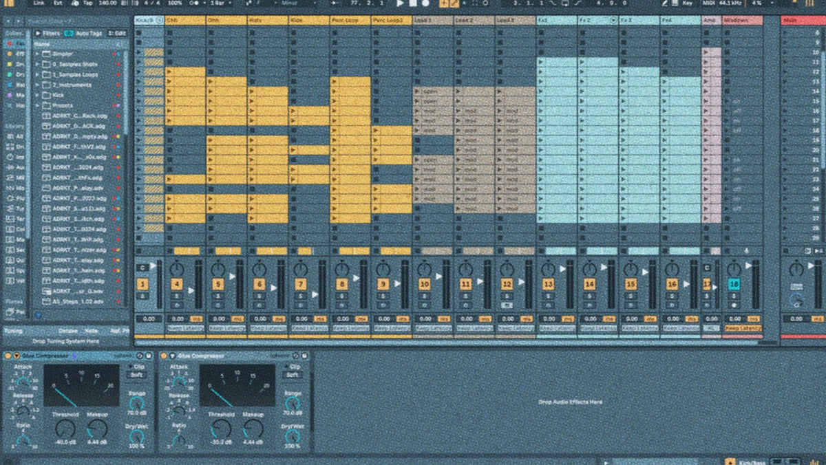
Task: Enable Key map mode
Action: pos(688,3)
